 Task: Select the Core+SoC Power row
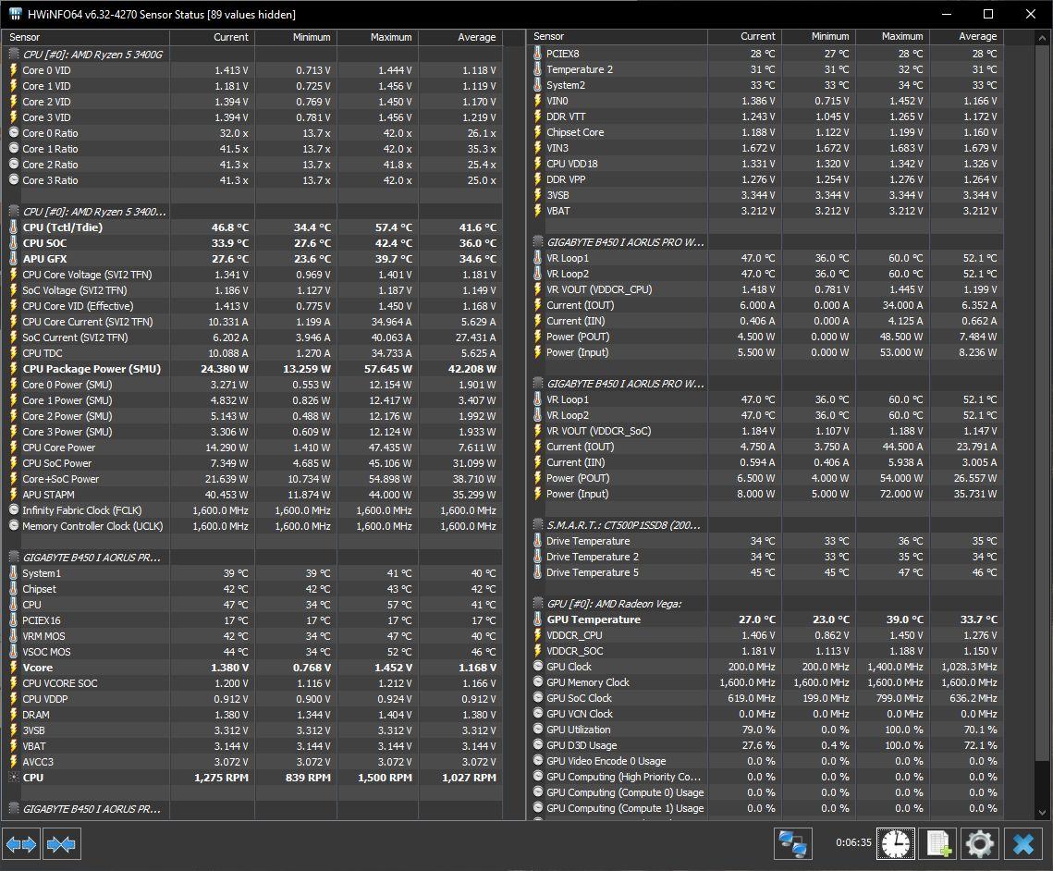[252, 479]
